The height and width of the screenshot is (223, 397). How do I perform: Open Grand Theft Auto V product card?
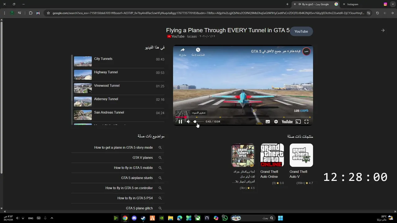pos(301,164)
